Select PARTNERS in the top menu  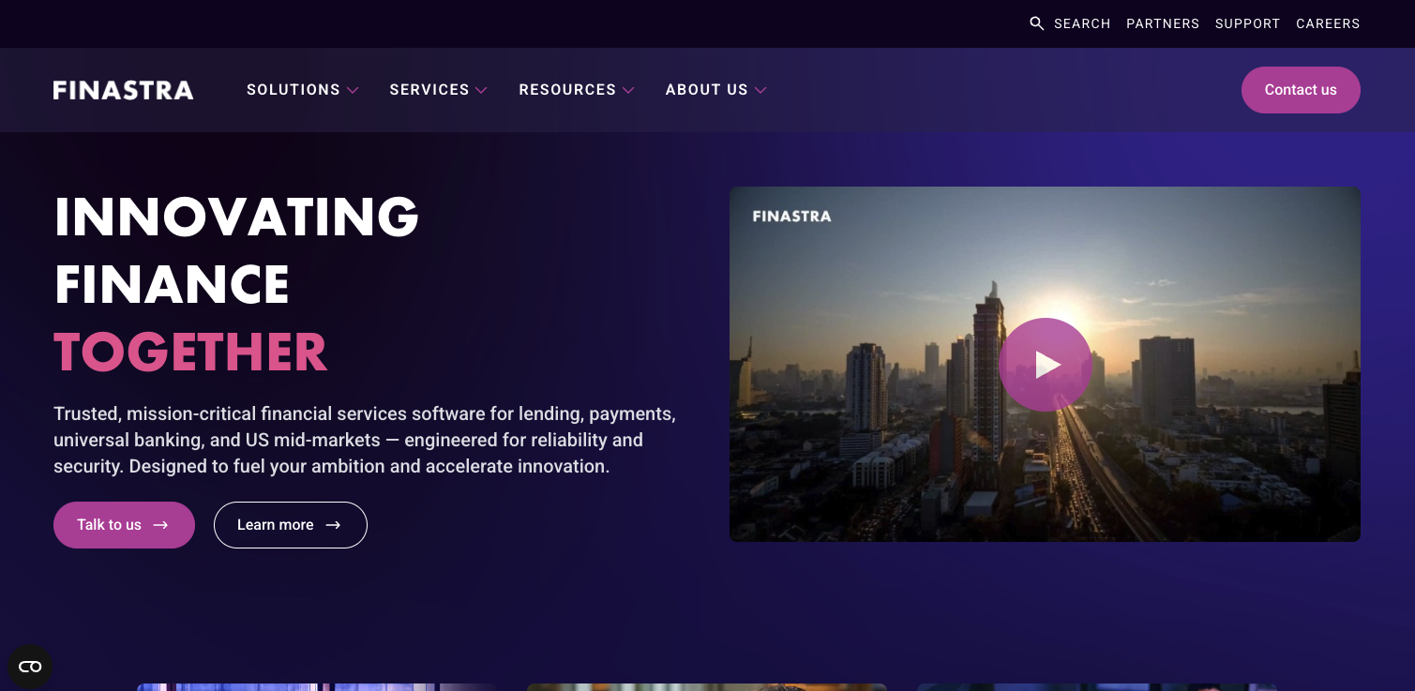(x=1163, y=23)
